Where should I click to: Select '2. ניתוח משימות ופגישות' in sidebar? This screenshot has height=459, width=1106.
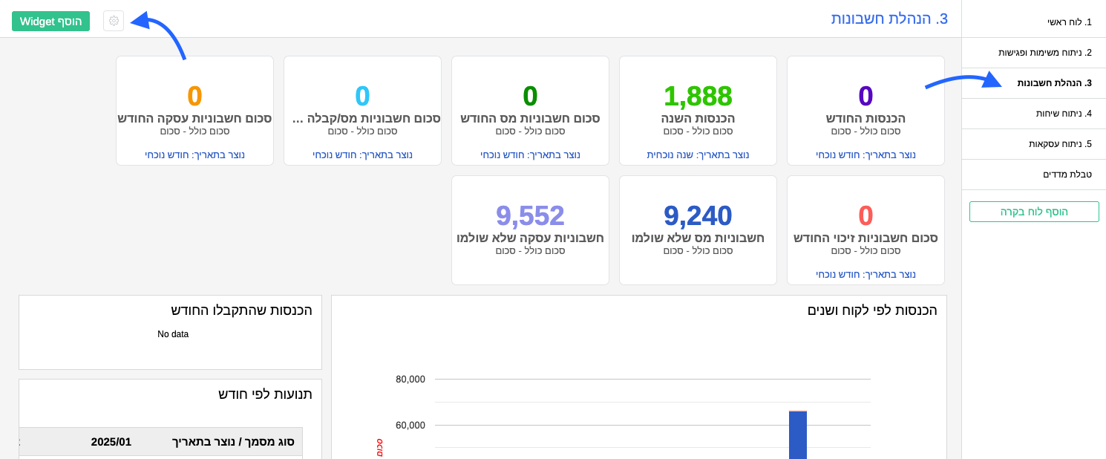click(x=1034, y=53)
